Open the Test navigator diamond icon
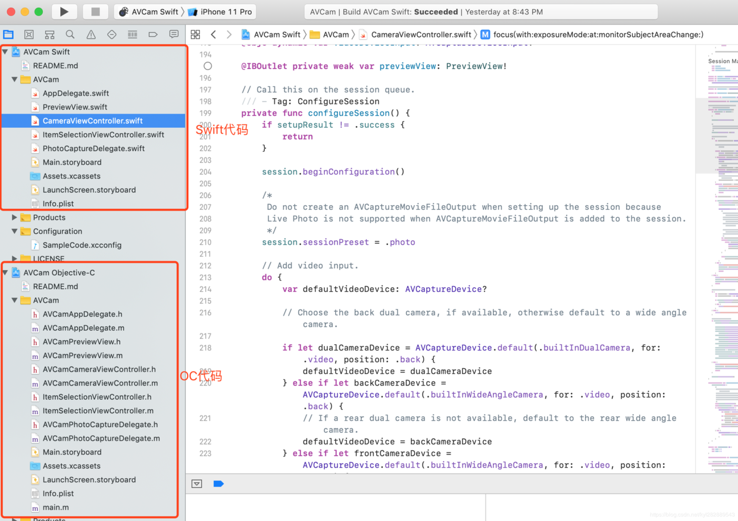Screen dimensions: 738x521 click(112, 34)
